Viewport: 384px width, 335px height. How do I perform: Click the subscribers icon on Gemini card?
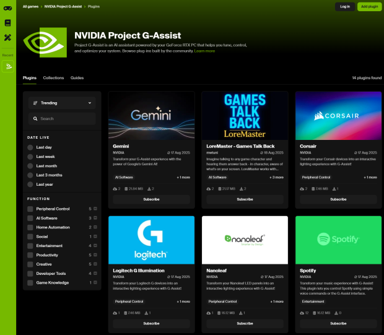[115, 189]
